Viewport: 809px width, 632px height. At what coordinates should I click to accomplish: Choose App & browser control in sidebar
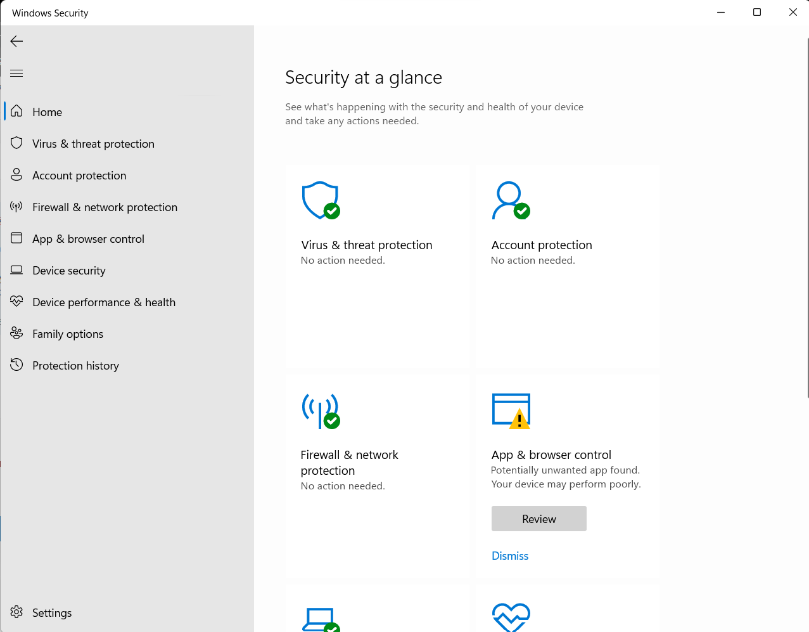(127, 238)
